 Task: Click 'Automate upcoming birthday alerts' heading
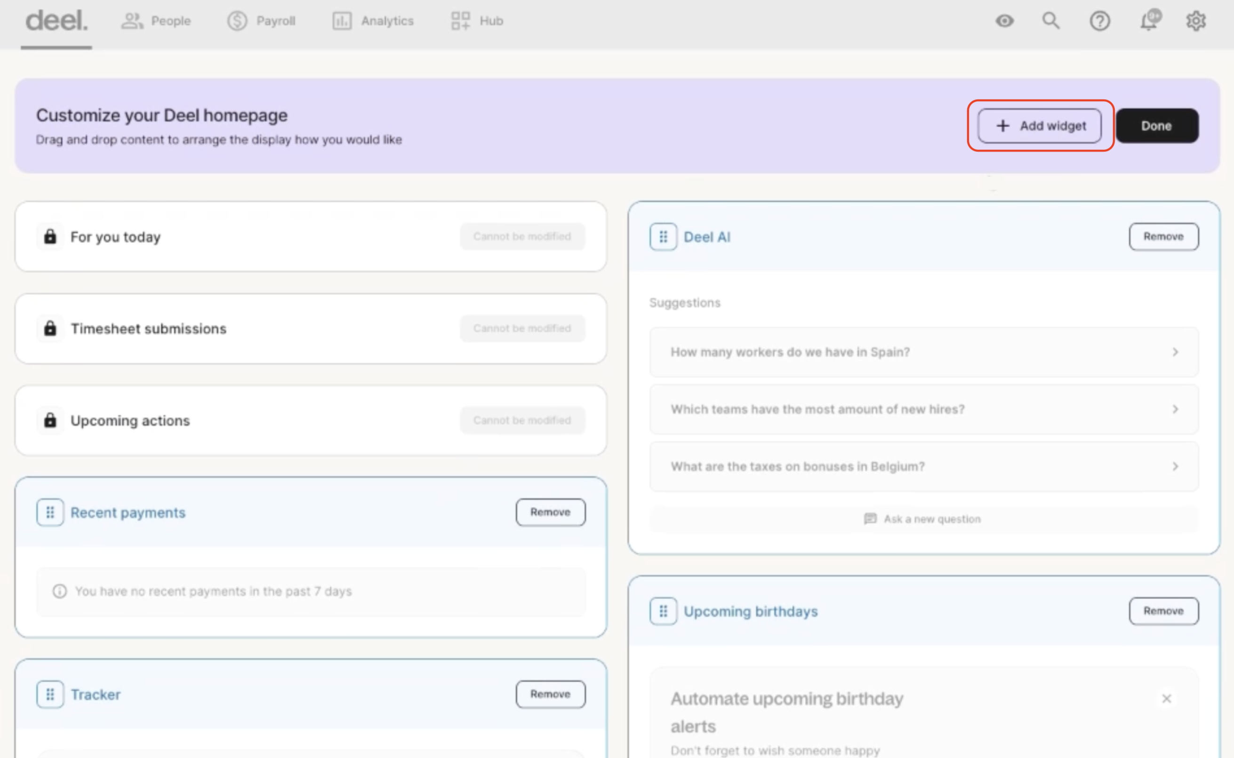point(787,712)
